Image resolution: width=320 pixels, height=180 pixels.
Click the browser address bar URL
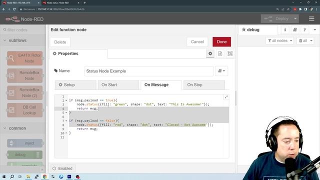pos(61,9)
